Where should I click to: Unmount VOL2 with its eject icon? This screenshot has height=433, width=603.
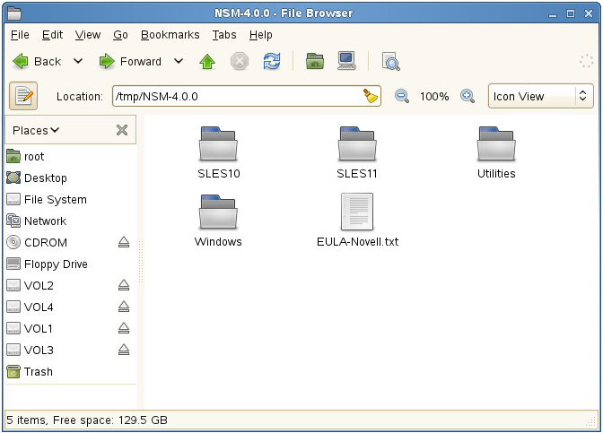[x=124, y=285]
